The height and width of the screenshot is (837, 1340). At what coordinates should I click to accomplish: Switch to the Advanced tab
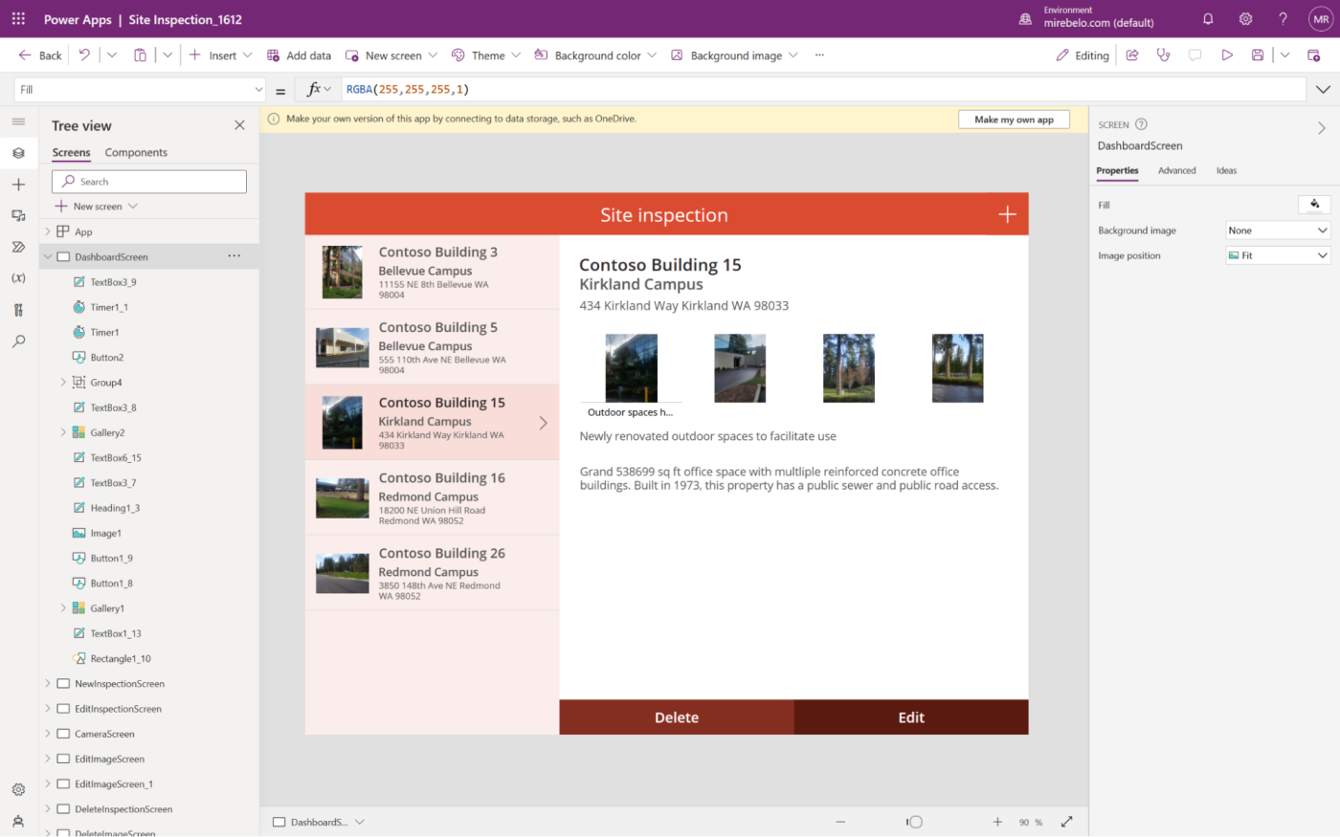[x=1176, y=170]
